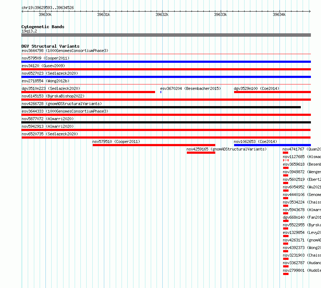Screen dimensions: 321x288
Task: Select the dgv3510n223 (Sedlazeck2020) red bar
Action: (88, 92)
